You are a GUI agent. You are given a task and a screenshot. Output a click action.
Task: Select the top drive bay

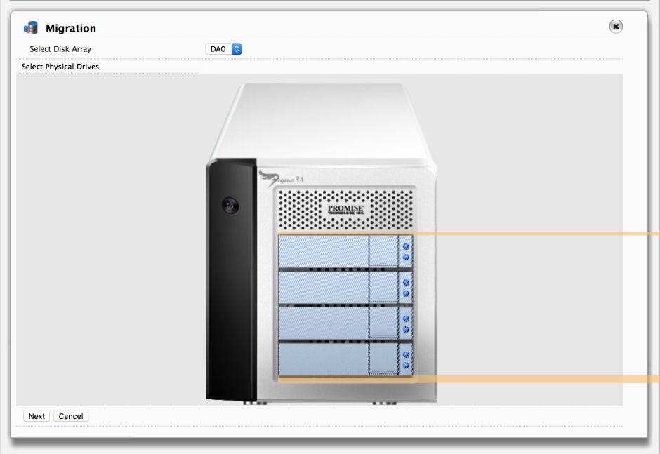pyautogui.click(x=345, y=251)
